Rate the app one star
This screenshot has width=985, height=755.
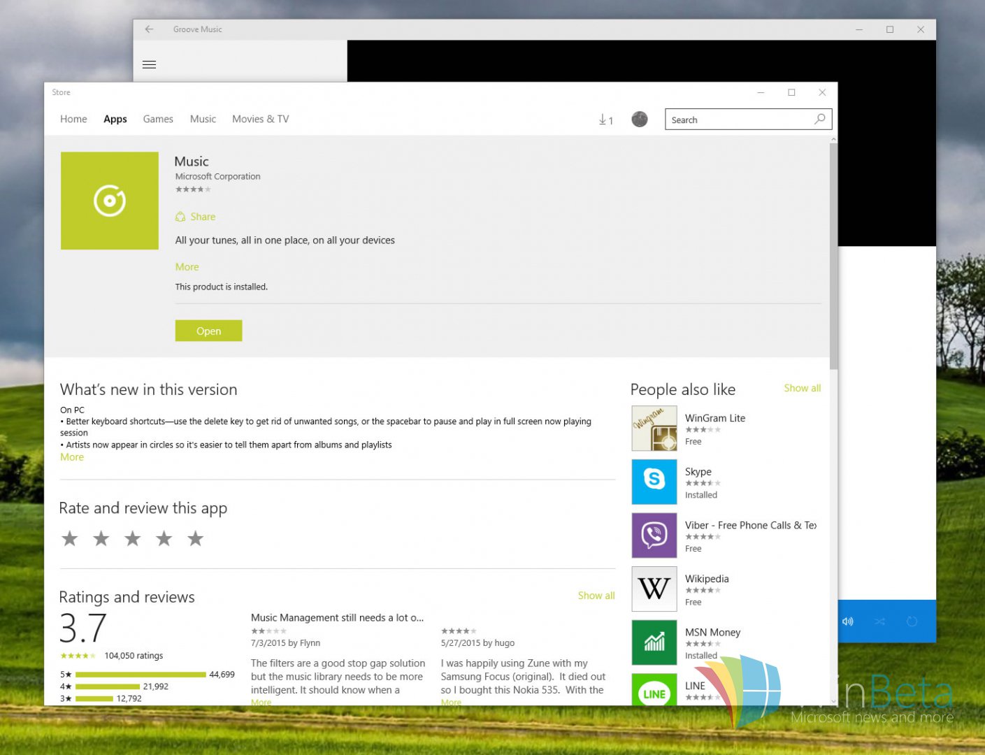(x=70, y=538)
